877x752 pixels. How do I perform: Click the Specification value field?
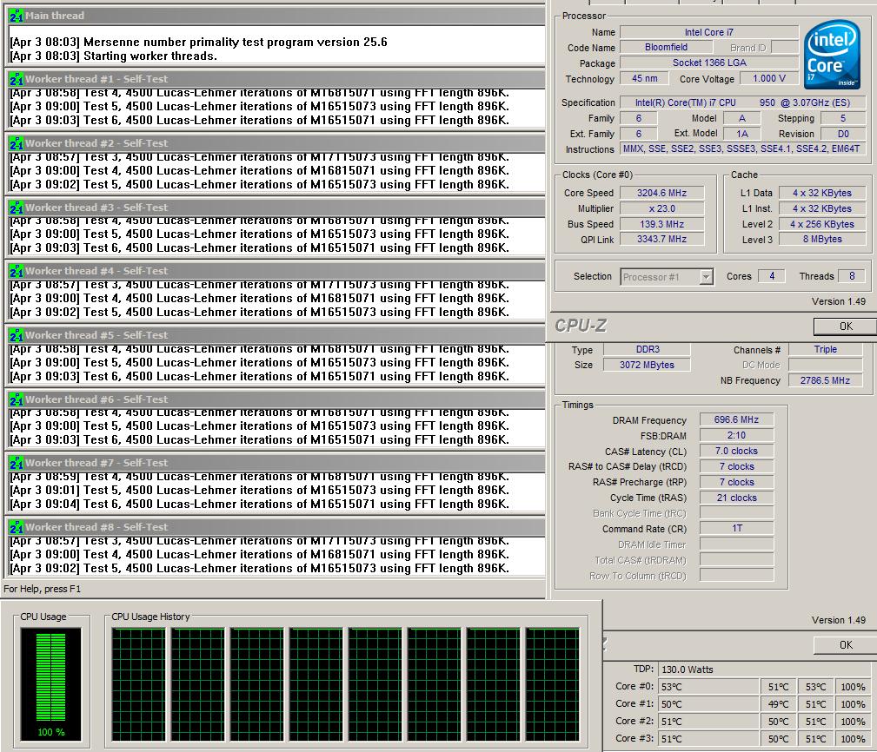coord(743,102)
